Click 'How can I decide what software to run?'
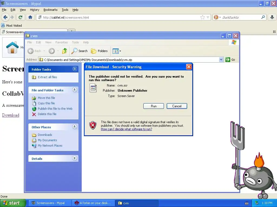This screenshot has width=277, height=207. pyautogui.click(x=127, y=129)
